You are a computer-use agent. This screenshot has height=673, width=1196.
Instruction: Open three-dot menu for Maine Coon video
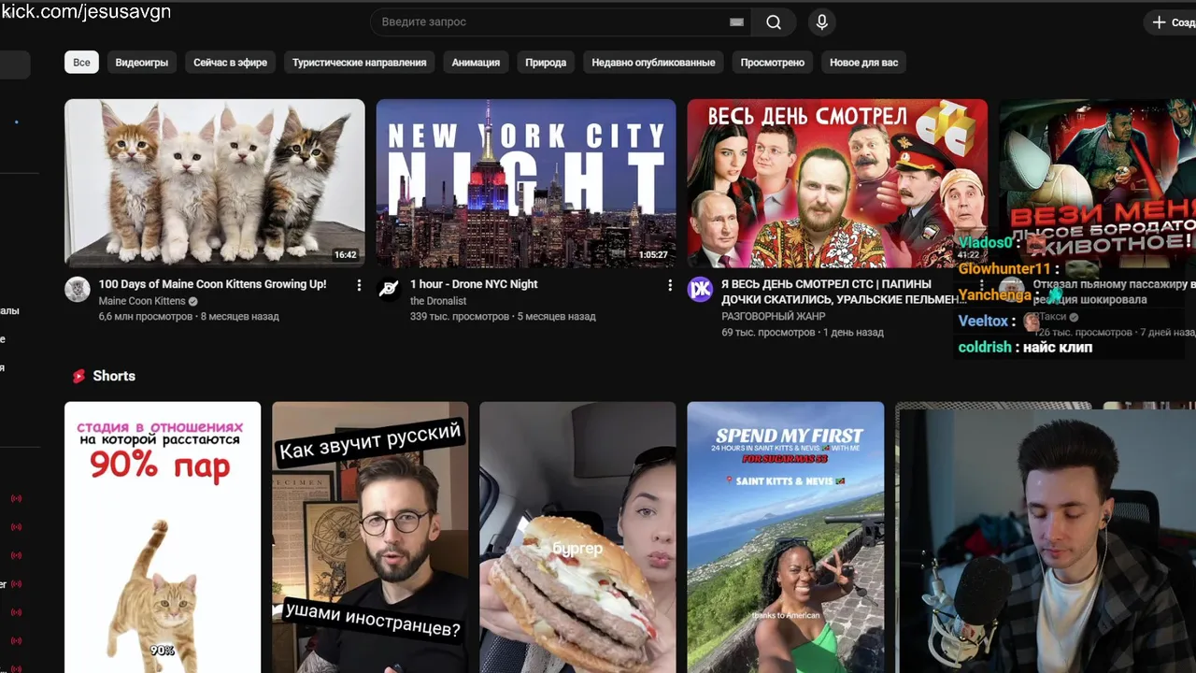[x=359, y=285]
